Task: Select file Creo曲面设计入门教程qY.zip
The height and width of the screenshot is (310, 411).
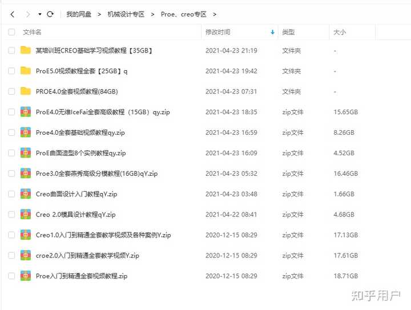Action: tap(76, 194)
